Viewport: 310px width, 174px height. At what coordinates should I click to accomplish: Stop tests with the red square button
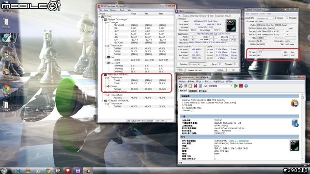coord(241,86)
